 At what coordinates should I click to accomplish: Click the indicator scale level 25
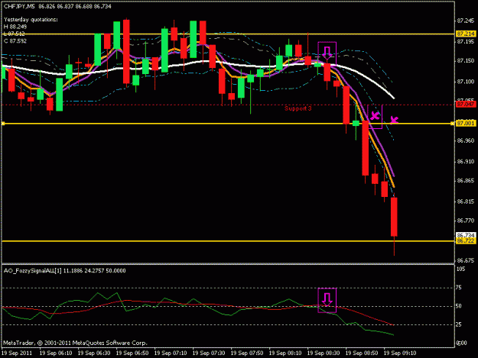459,324
